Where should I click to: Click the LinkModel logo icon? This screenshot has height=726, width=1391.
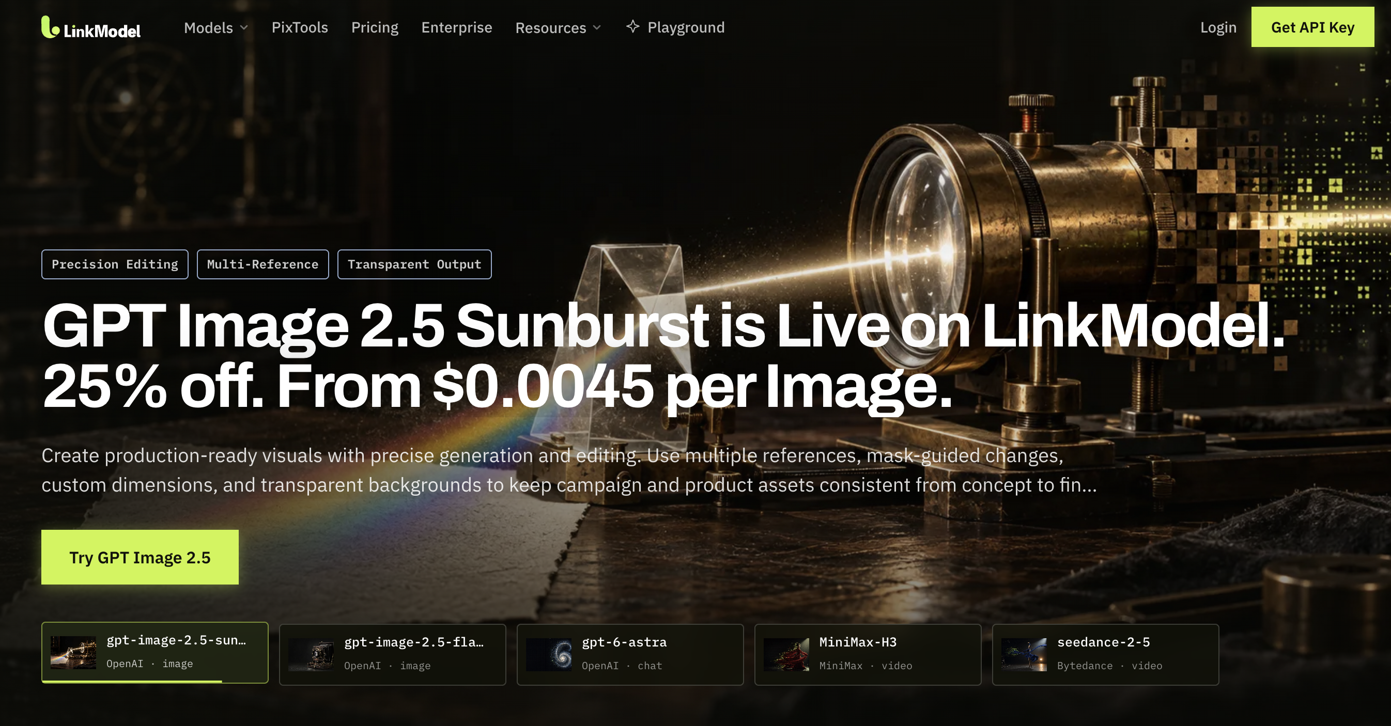point(50,27)
